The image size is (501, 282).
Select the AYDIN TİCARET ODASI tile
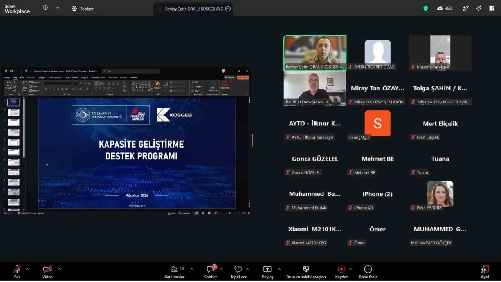pyautogui.click(x=378, y=53)
